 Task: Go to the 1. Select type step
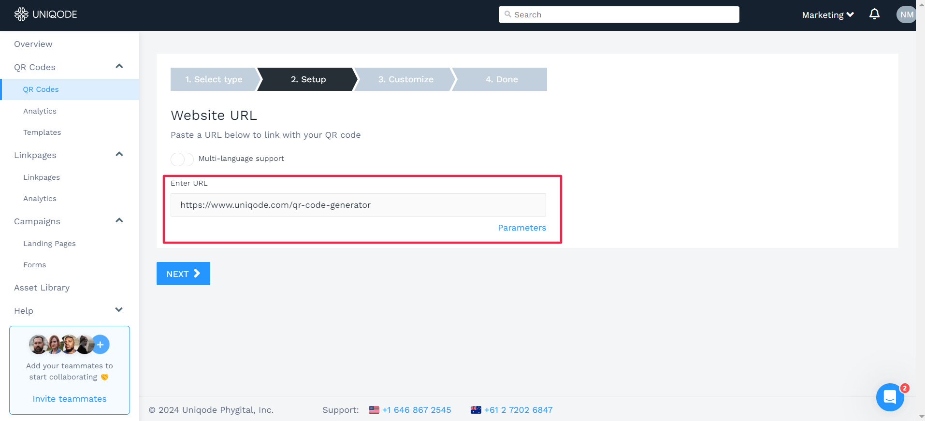point(214,79)
